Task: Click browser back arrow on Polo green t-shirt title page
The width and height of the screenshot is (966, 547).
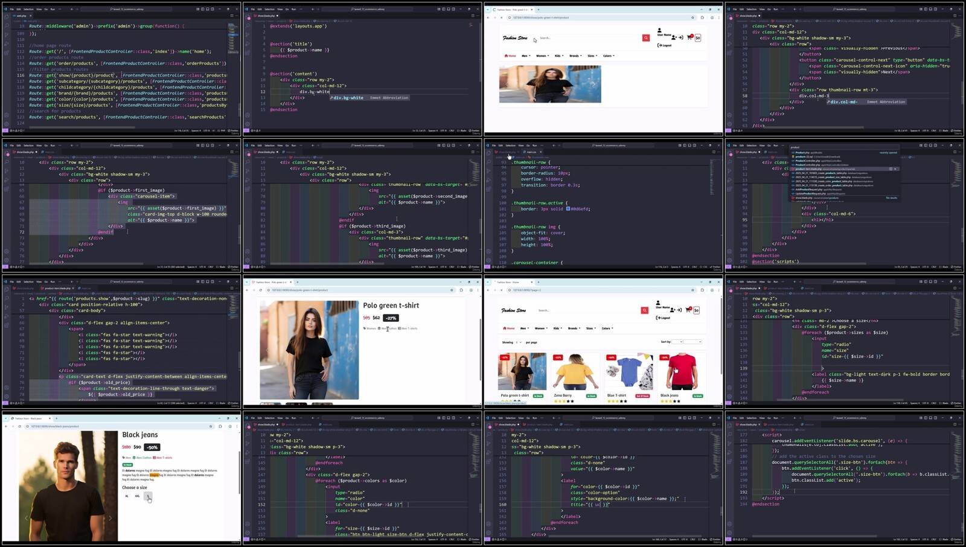Action: (x=247, y=290)
